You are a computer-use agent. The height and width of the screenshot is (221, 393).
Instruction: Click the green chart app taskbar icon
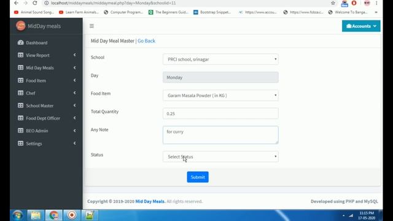pyautogui.click(x=90, y=215)
